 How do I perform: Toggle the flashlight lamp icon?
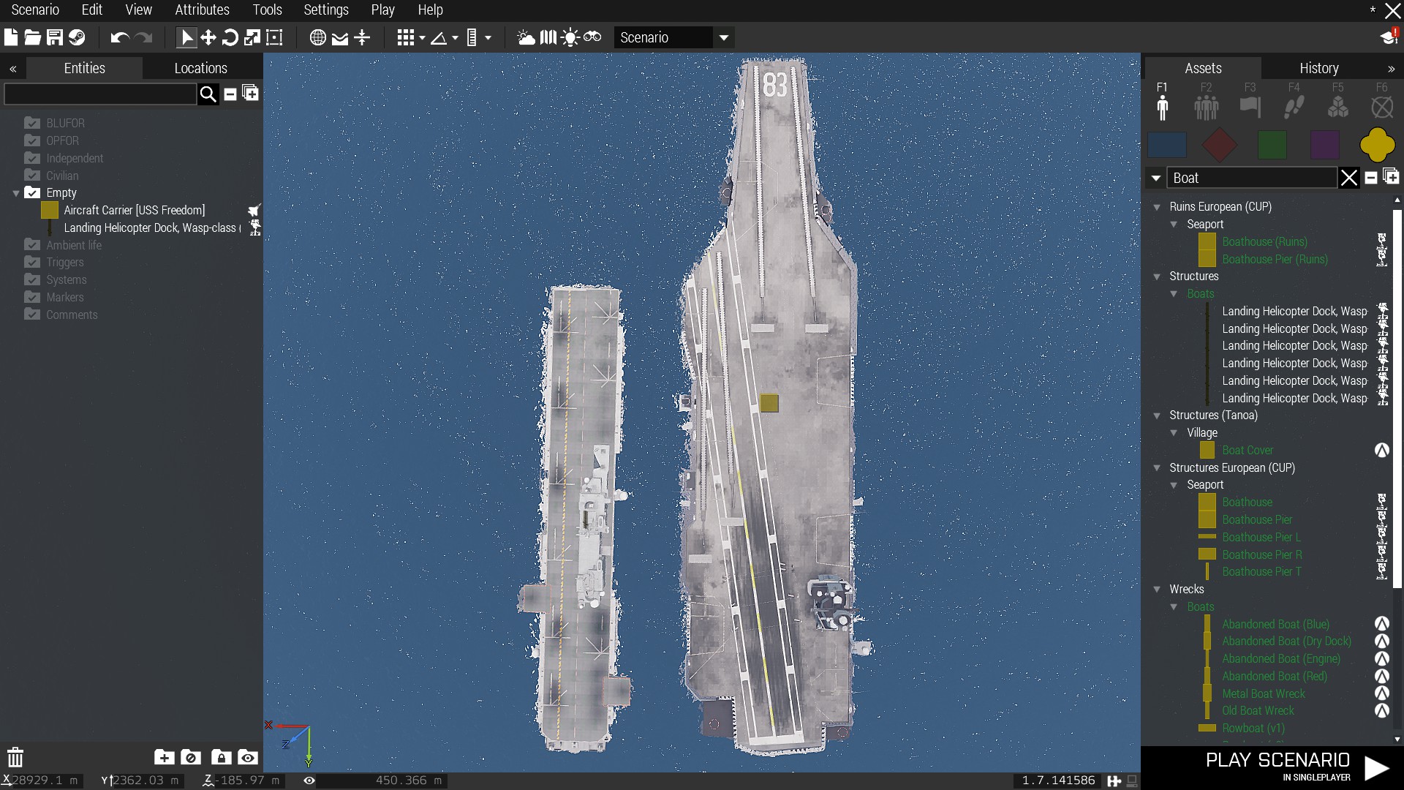570,37
